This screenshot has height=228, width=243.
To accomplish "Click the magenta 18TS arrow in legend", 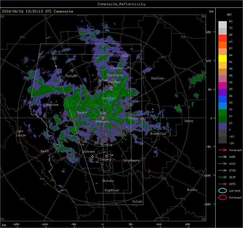I will (x=222, y=184).
